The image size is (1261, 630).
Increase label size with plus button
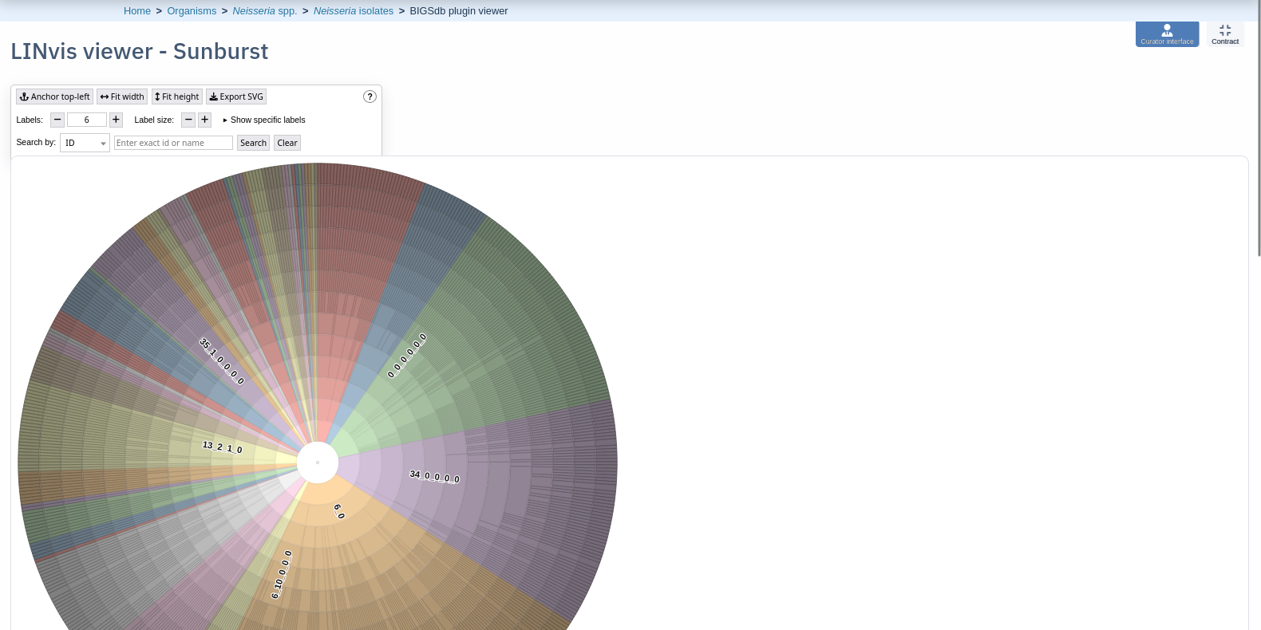pyautogui.click(x=204, y=120)
